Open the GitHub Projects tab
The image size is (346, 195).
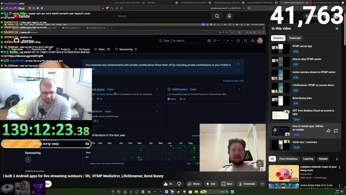(x=63, y=49)
